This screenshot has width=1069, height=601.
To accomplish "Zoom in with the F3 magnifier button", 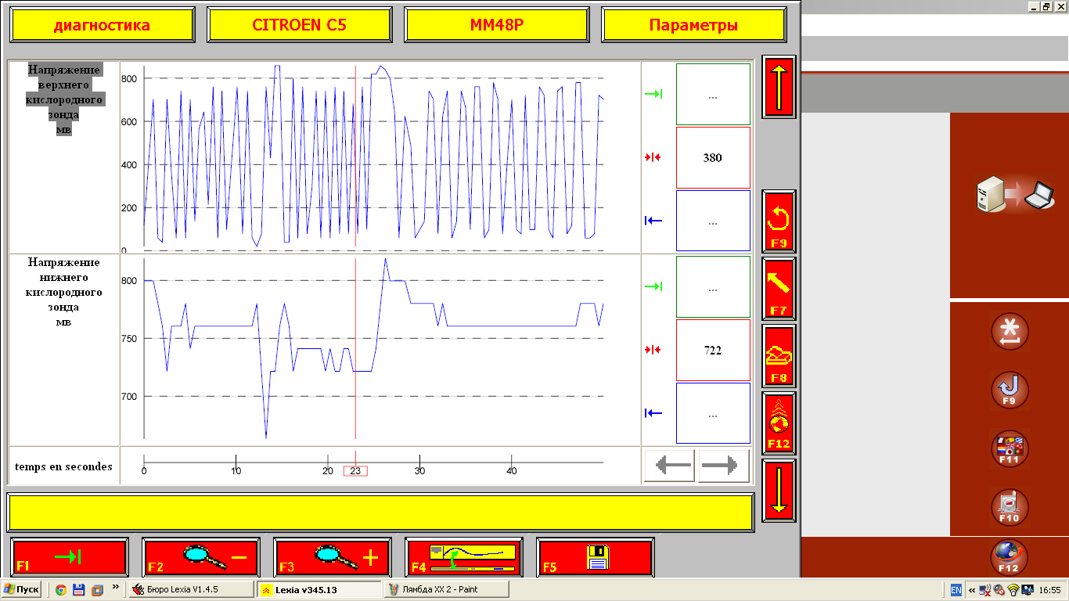I will coord(333,557).
